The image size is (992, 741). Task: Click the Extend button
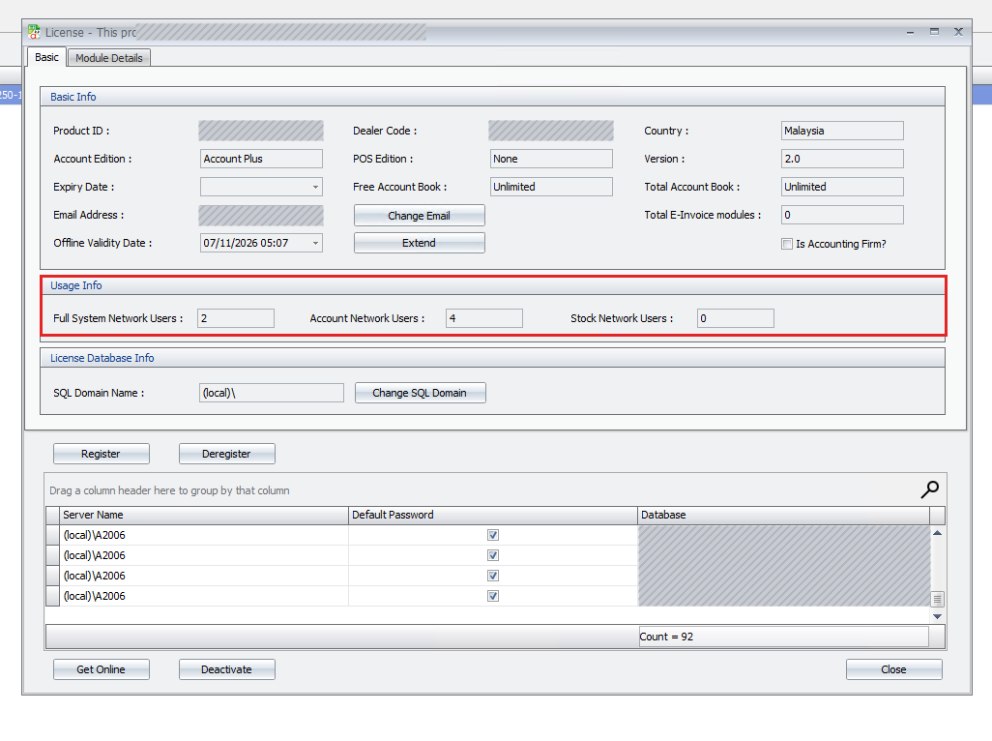point(419,243)
